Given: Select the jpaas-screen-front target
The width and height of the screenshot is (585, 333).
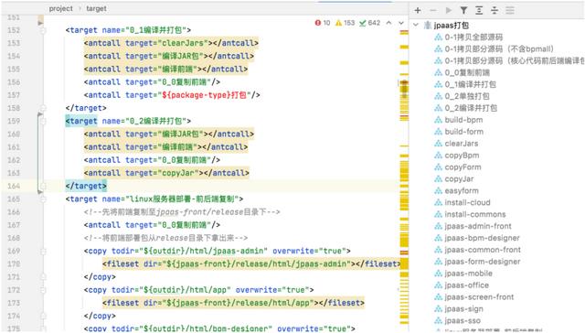Looking at the screenshot, I should (x=479, y=297).
